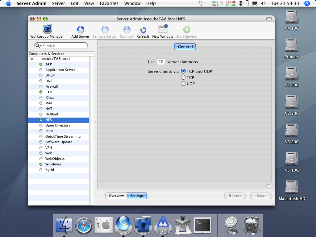The height and width of the screenshot is (237, 316).
Task: Select the UDP only radio button
Action: tap(183, 84)
